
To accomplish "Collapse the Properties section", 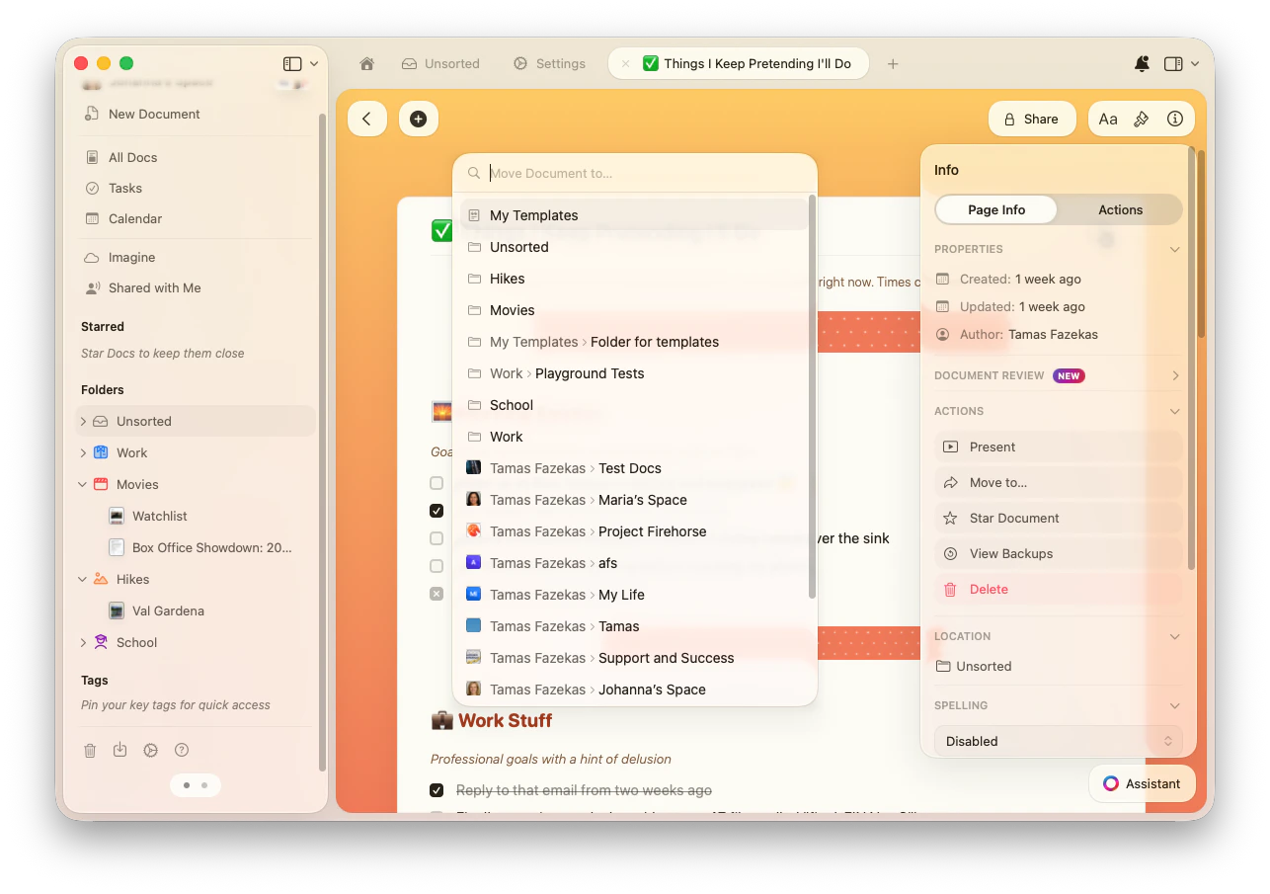I will click(1174, 249).
